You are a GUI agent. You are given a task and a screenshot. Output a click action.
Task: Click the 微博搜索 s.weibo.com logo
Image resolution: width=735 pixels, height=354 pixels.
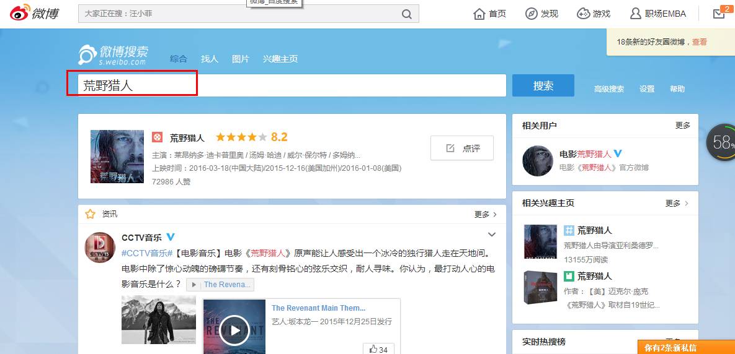pyautogui.click(x=114, y=54)
